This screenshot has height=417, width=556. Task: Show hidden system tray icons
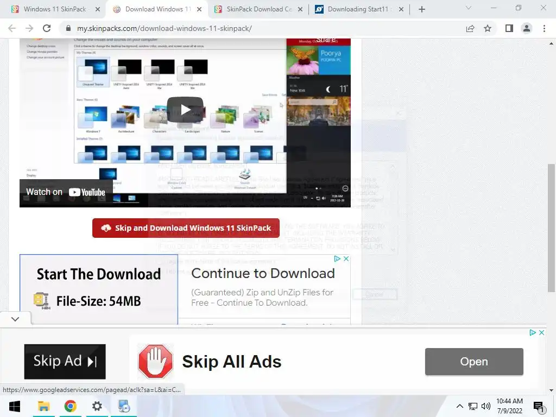coord(459,406)
